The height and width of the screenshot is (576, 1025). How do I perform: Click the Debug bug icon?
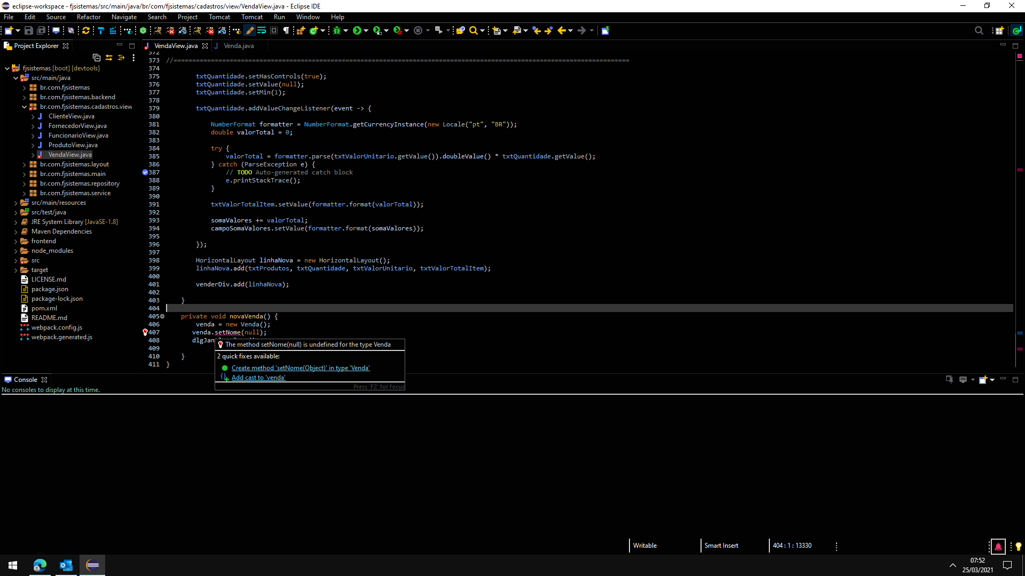pyautogui.click(x=337, y=30)
